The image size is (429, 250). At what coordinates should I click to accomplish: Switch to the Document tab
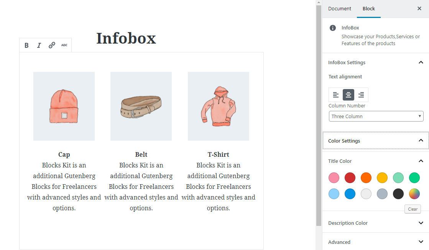[x=340, y=8]
